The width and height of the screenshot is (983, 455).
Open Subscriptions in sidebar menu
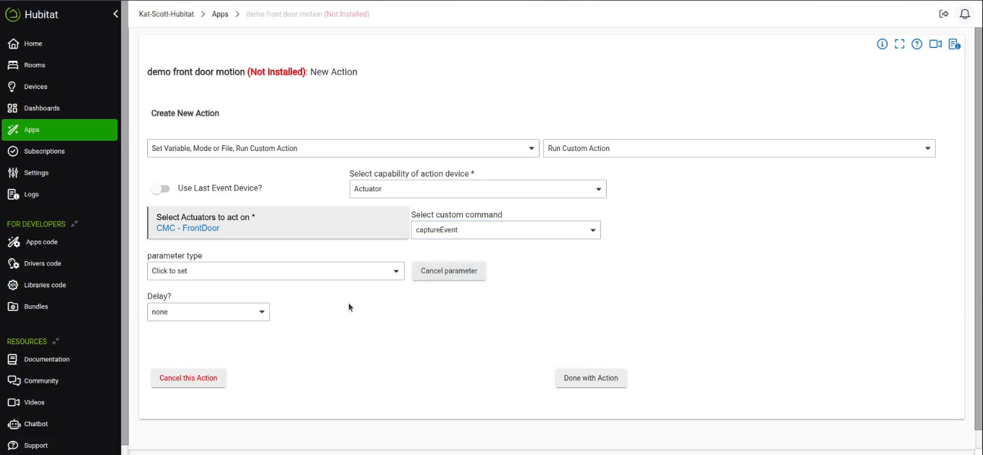(60, 151)
